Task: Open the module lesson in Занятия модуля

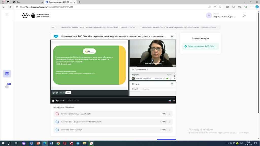Action: (200, 46)
